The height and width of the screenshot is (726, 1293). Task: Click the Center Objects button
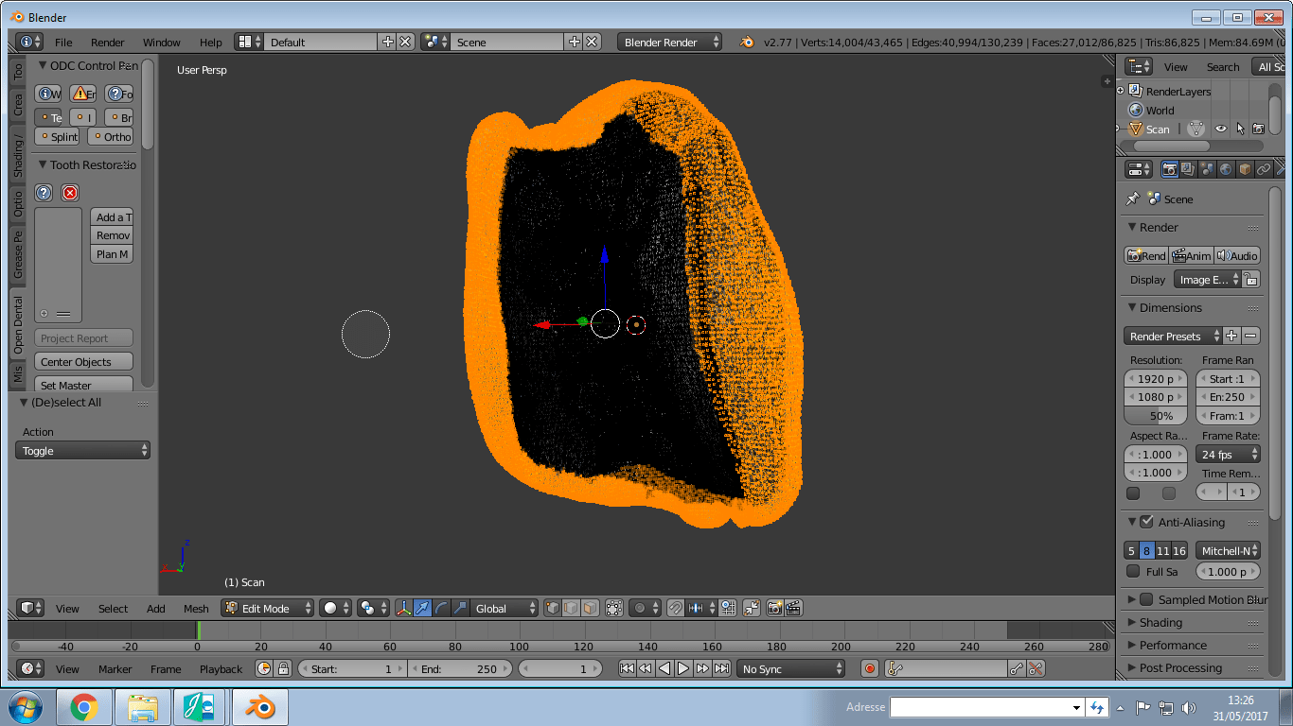point(83,362)
